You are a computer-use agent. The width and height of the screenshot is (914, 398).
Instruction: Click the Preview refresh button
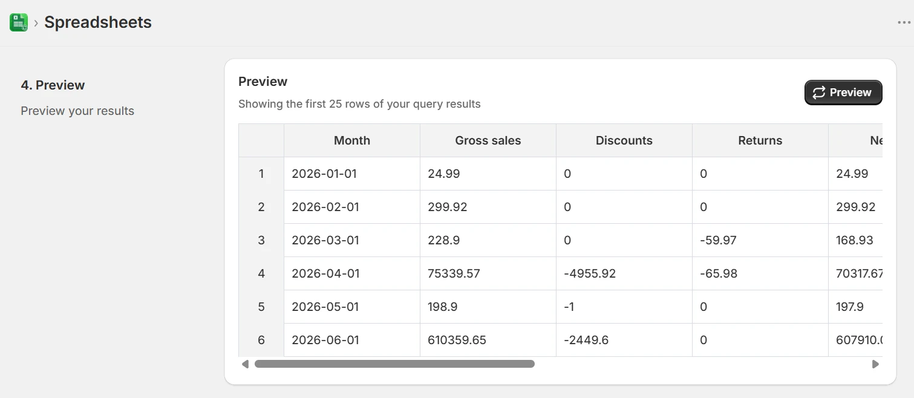coord(843,93)
